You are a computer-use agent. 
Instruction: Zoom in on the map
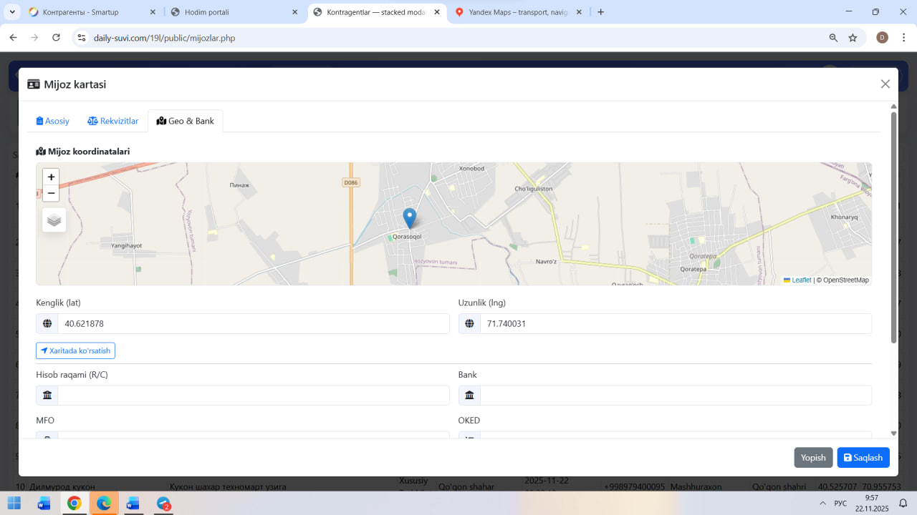[51, 177]
